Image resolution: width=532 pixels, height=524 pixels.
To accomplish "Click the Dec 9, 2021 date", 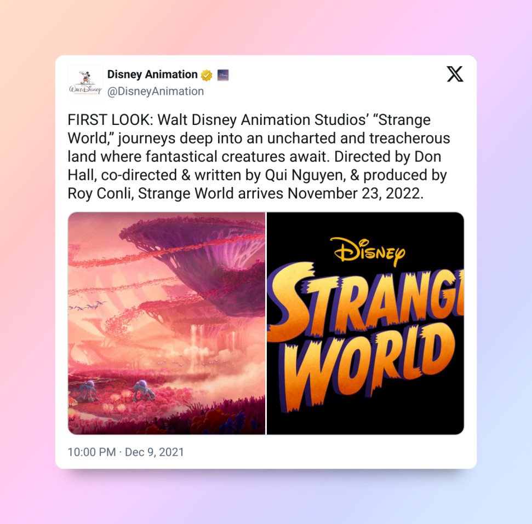I will coord(155,452).
